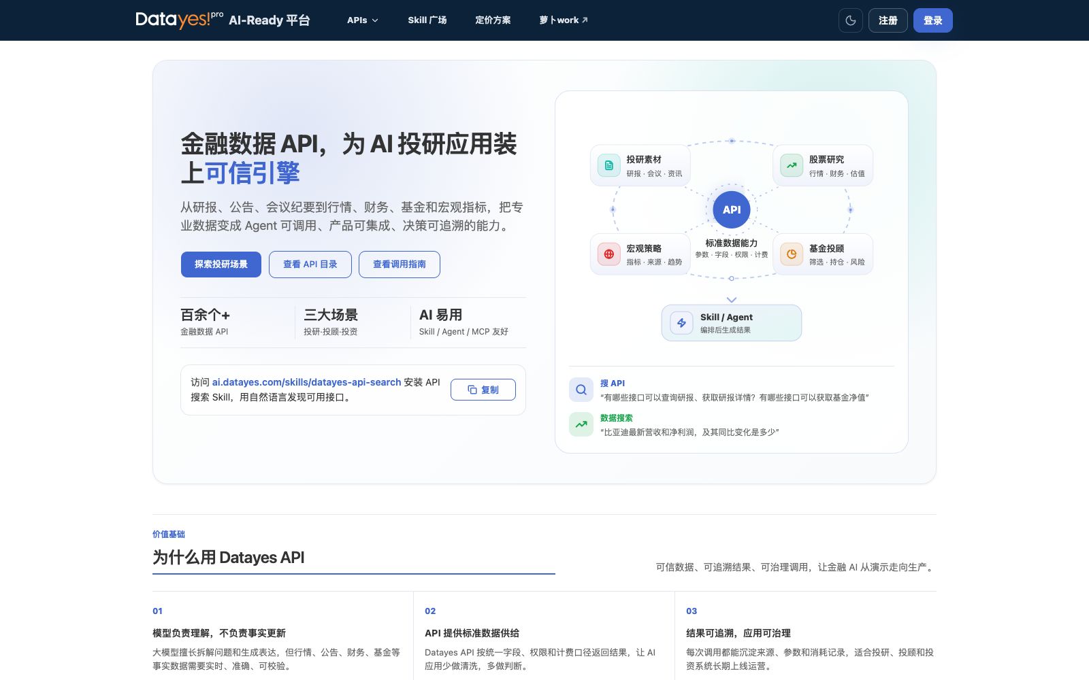1089x680 pixels.
Task: Click the 宏观策略 globe icon
Action: (608, 254)
